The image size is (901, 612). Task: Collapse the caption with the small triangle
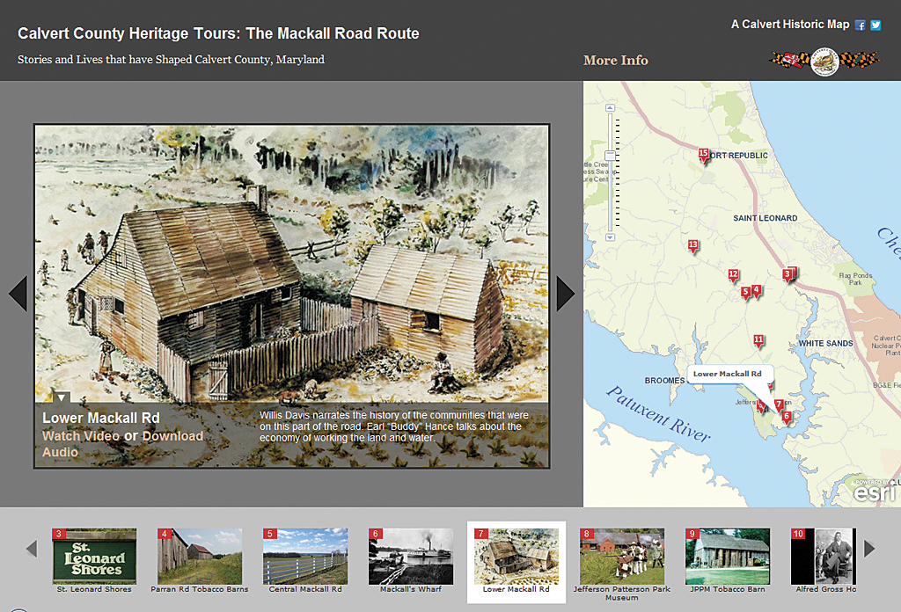61,397
